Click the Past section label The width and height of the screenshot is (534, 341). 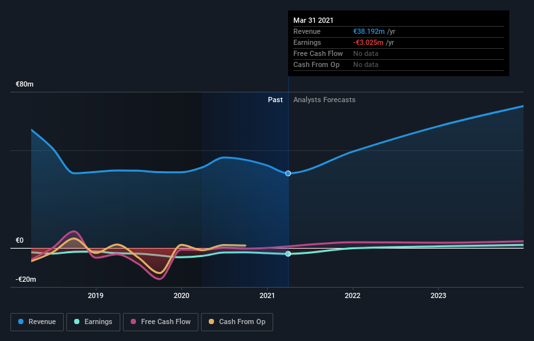point(275,100)
